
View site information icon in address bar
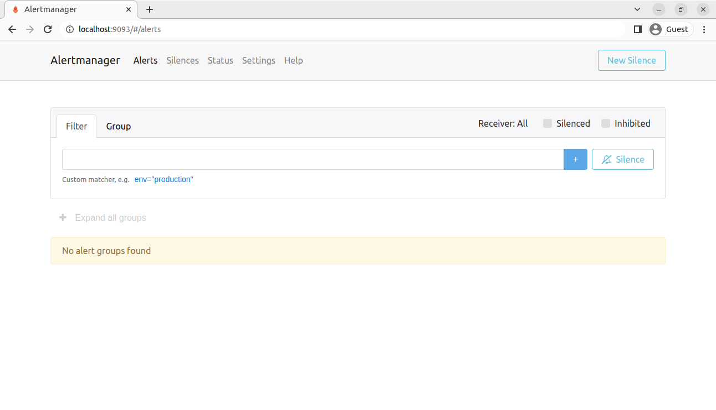click(70, 29)
